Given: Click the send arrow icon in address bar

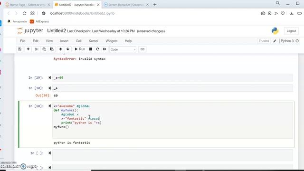Looking at the screenshot, I should (x=276, y=13).
